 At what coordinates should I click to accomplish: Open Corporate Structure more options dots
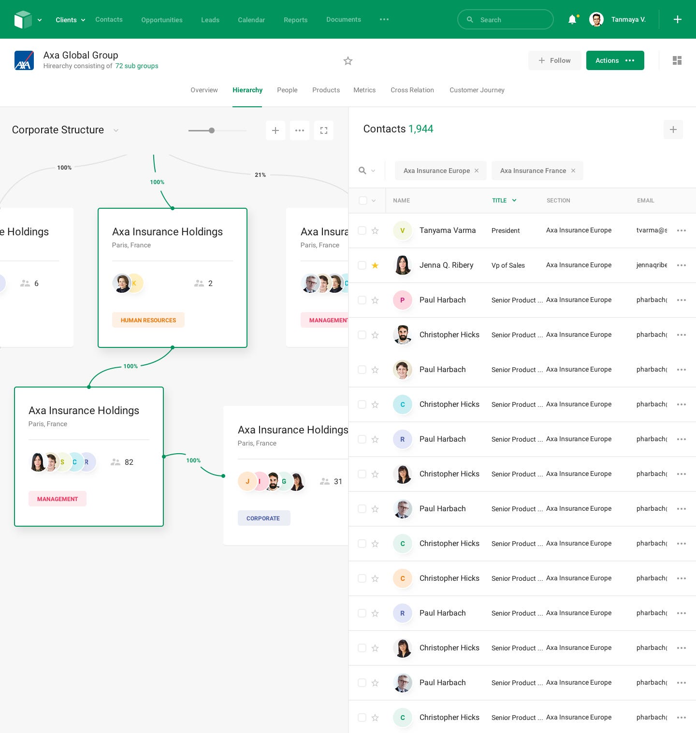(300, 130)
